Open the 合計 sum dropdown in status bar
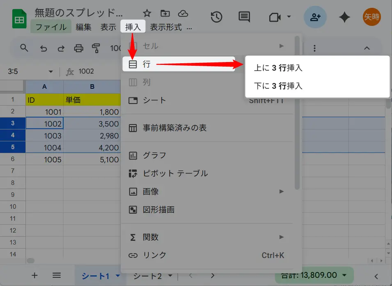 pos(345,275)
